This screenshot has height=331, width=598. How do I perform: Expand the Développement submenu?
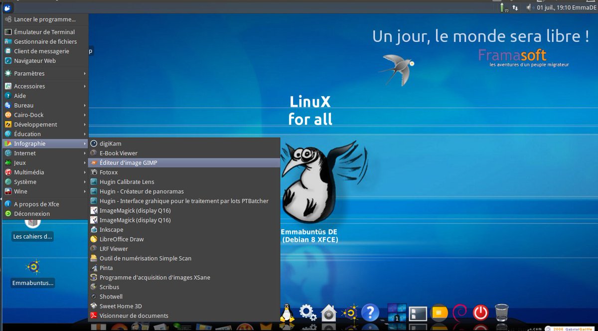tap(45, 125)
